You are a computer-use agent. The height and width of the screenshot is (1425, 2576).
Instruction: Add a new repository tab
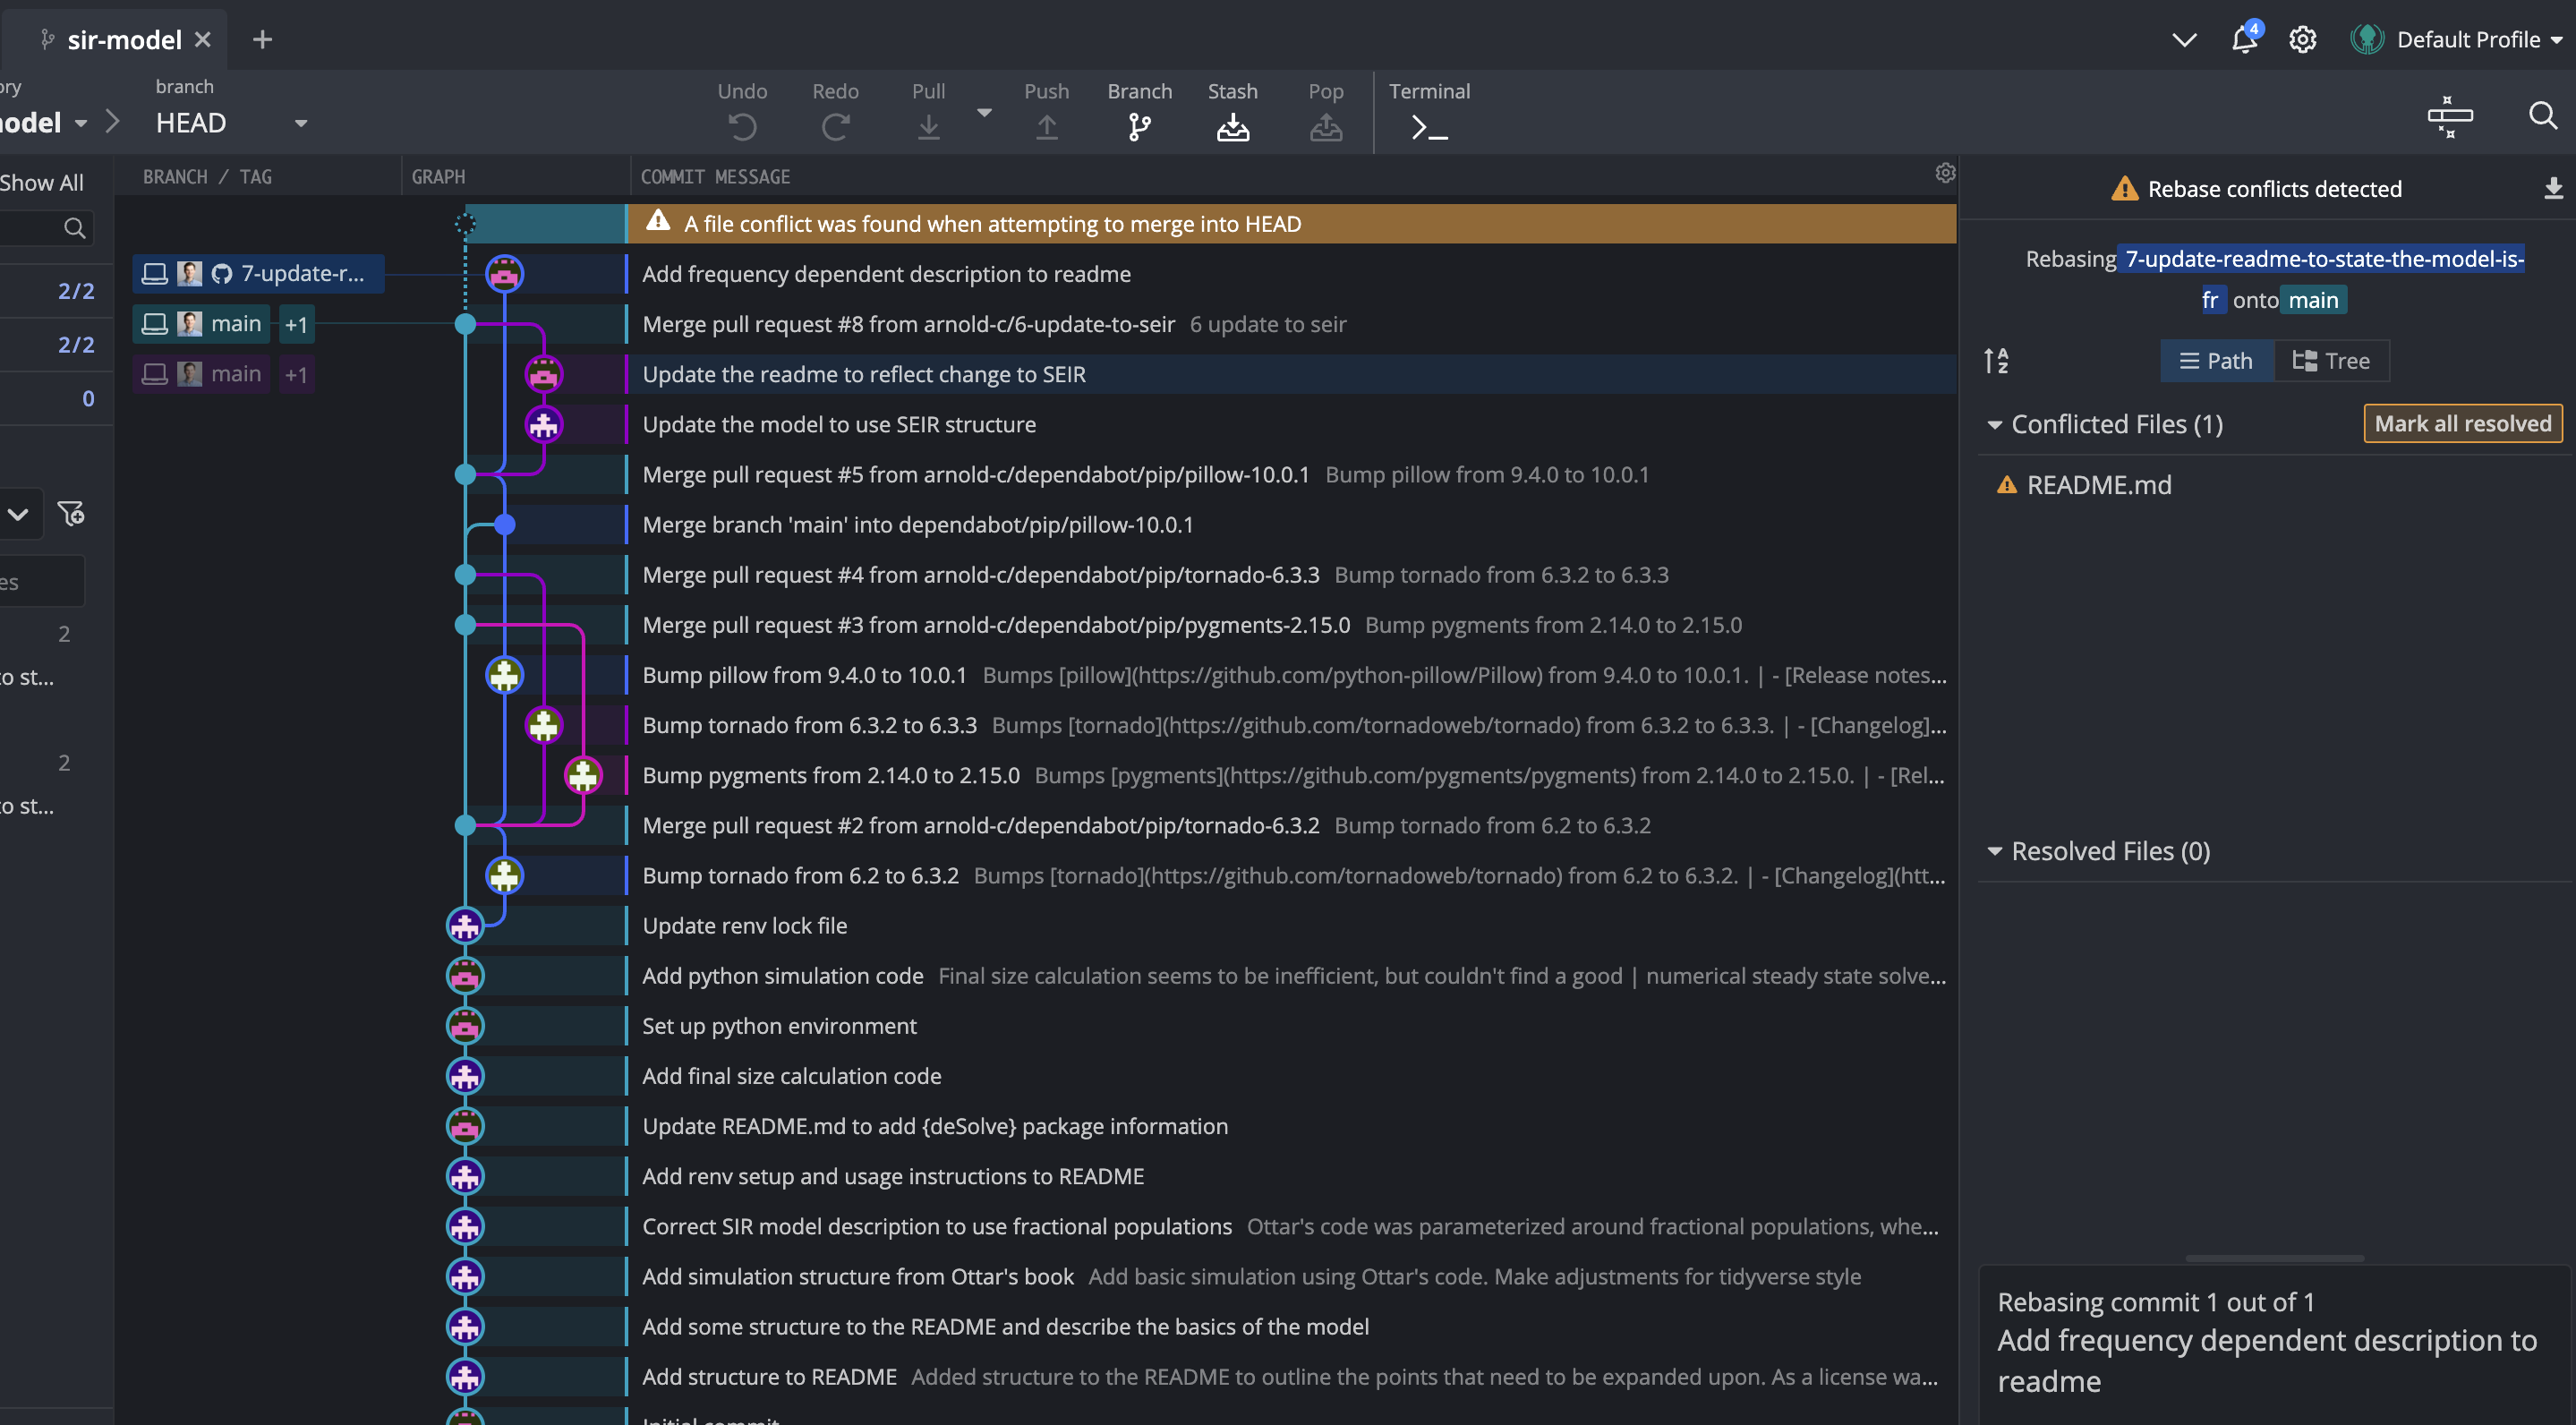(x=262, y=40)
